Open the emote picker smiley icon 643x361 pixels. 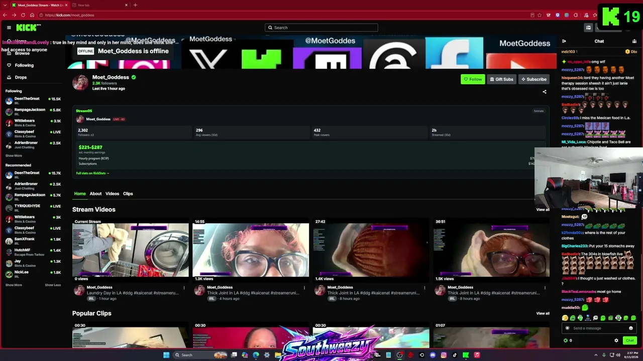click(x=631, y=328)
